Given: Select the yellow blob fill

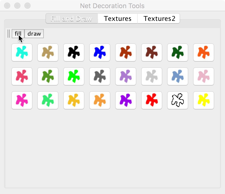Looking at the screenshot, I should coord(204,100).
